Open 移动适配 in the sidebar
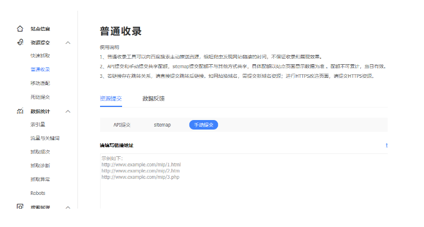This screenshot has width=424, height=227. point(40,83)
